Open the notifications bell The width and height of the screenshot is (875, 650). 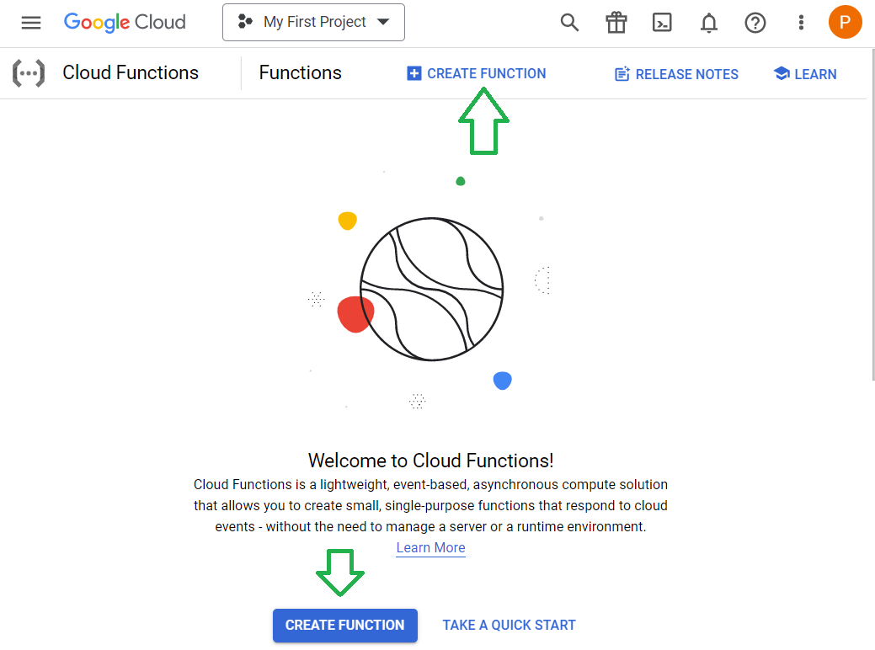[709, 23]
